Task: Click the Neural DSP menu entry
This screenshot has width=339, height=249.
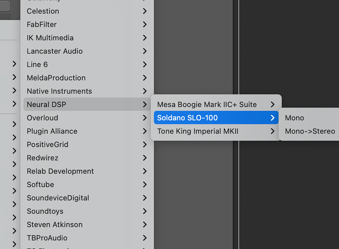Action: point(46,104)
